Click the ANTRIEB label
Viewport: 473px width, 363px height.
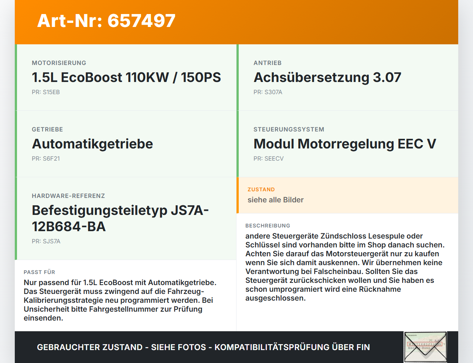(268, 63)
